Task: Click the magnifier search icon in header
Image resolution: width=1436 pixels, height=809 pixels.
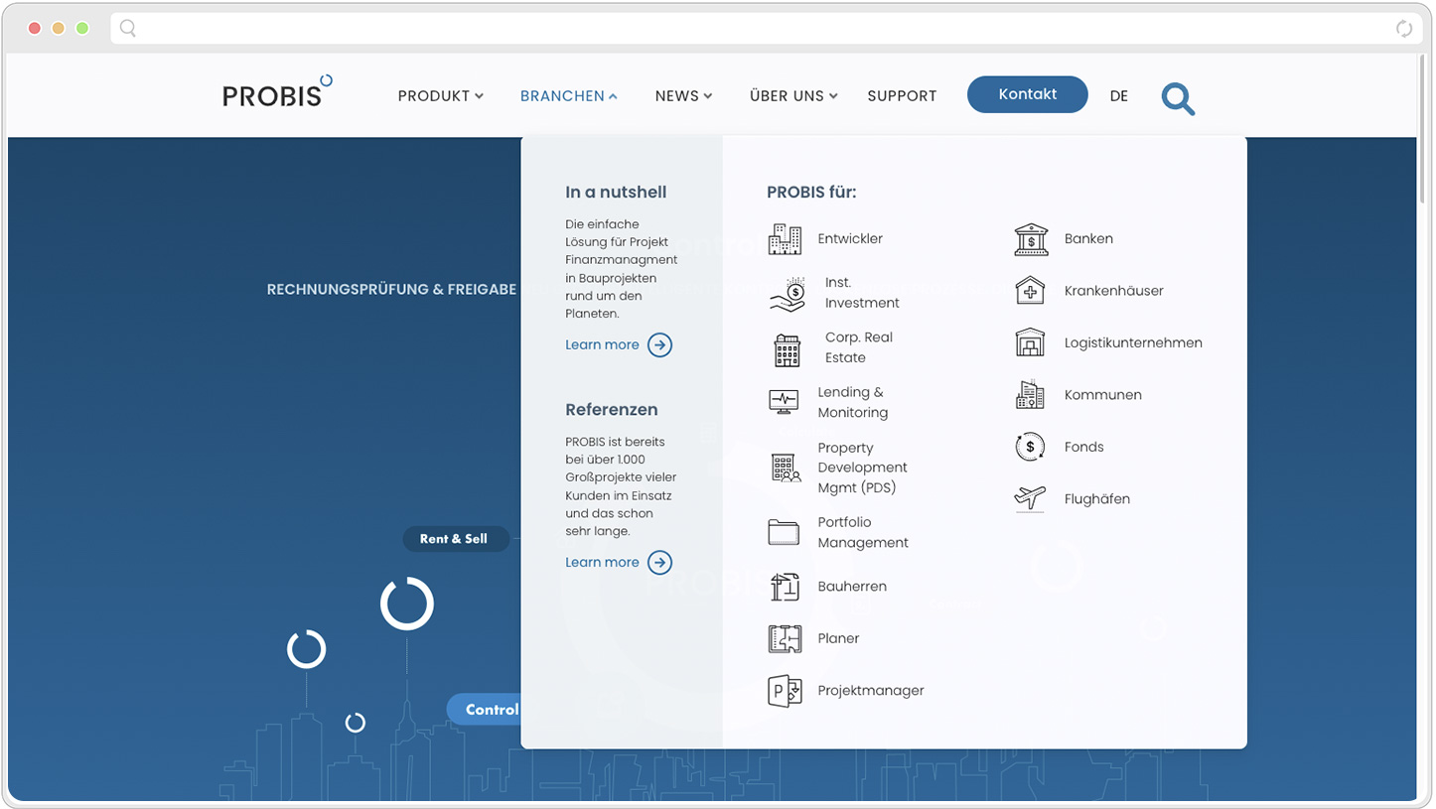Action: coord(1178,98)
